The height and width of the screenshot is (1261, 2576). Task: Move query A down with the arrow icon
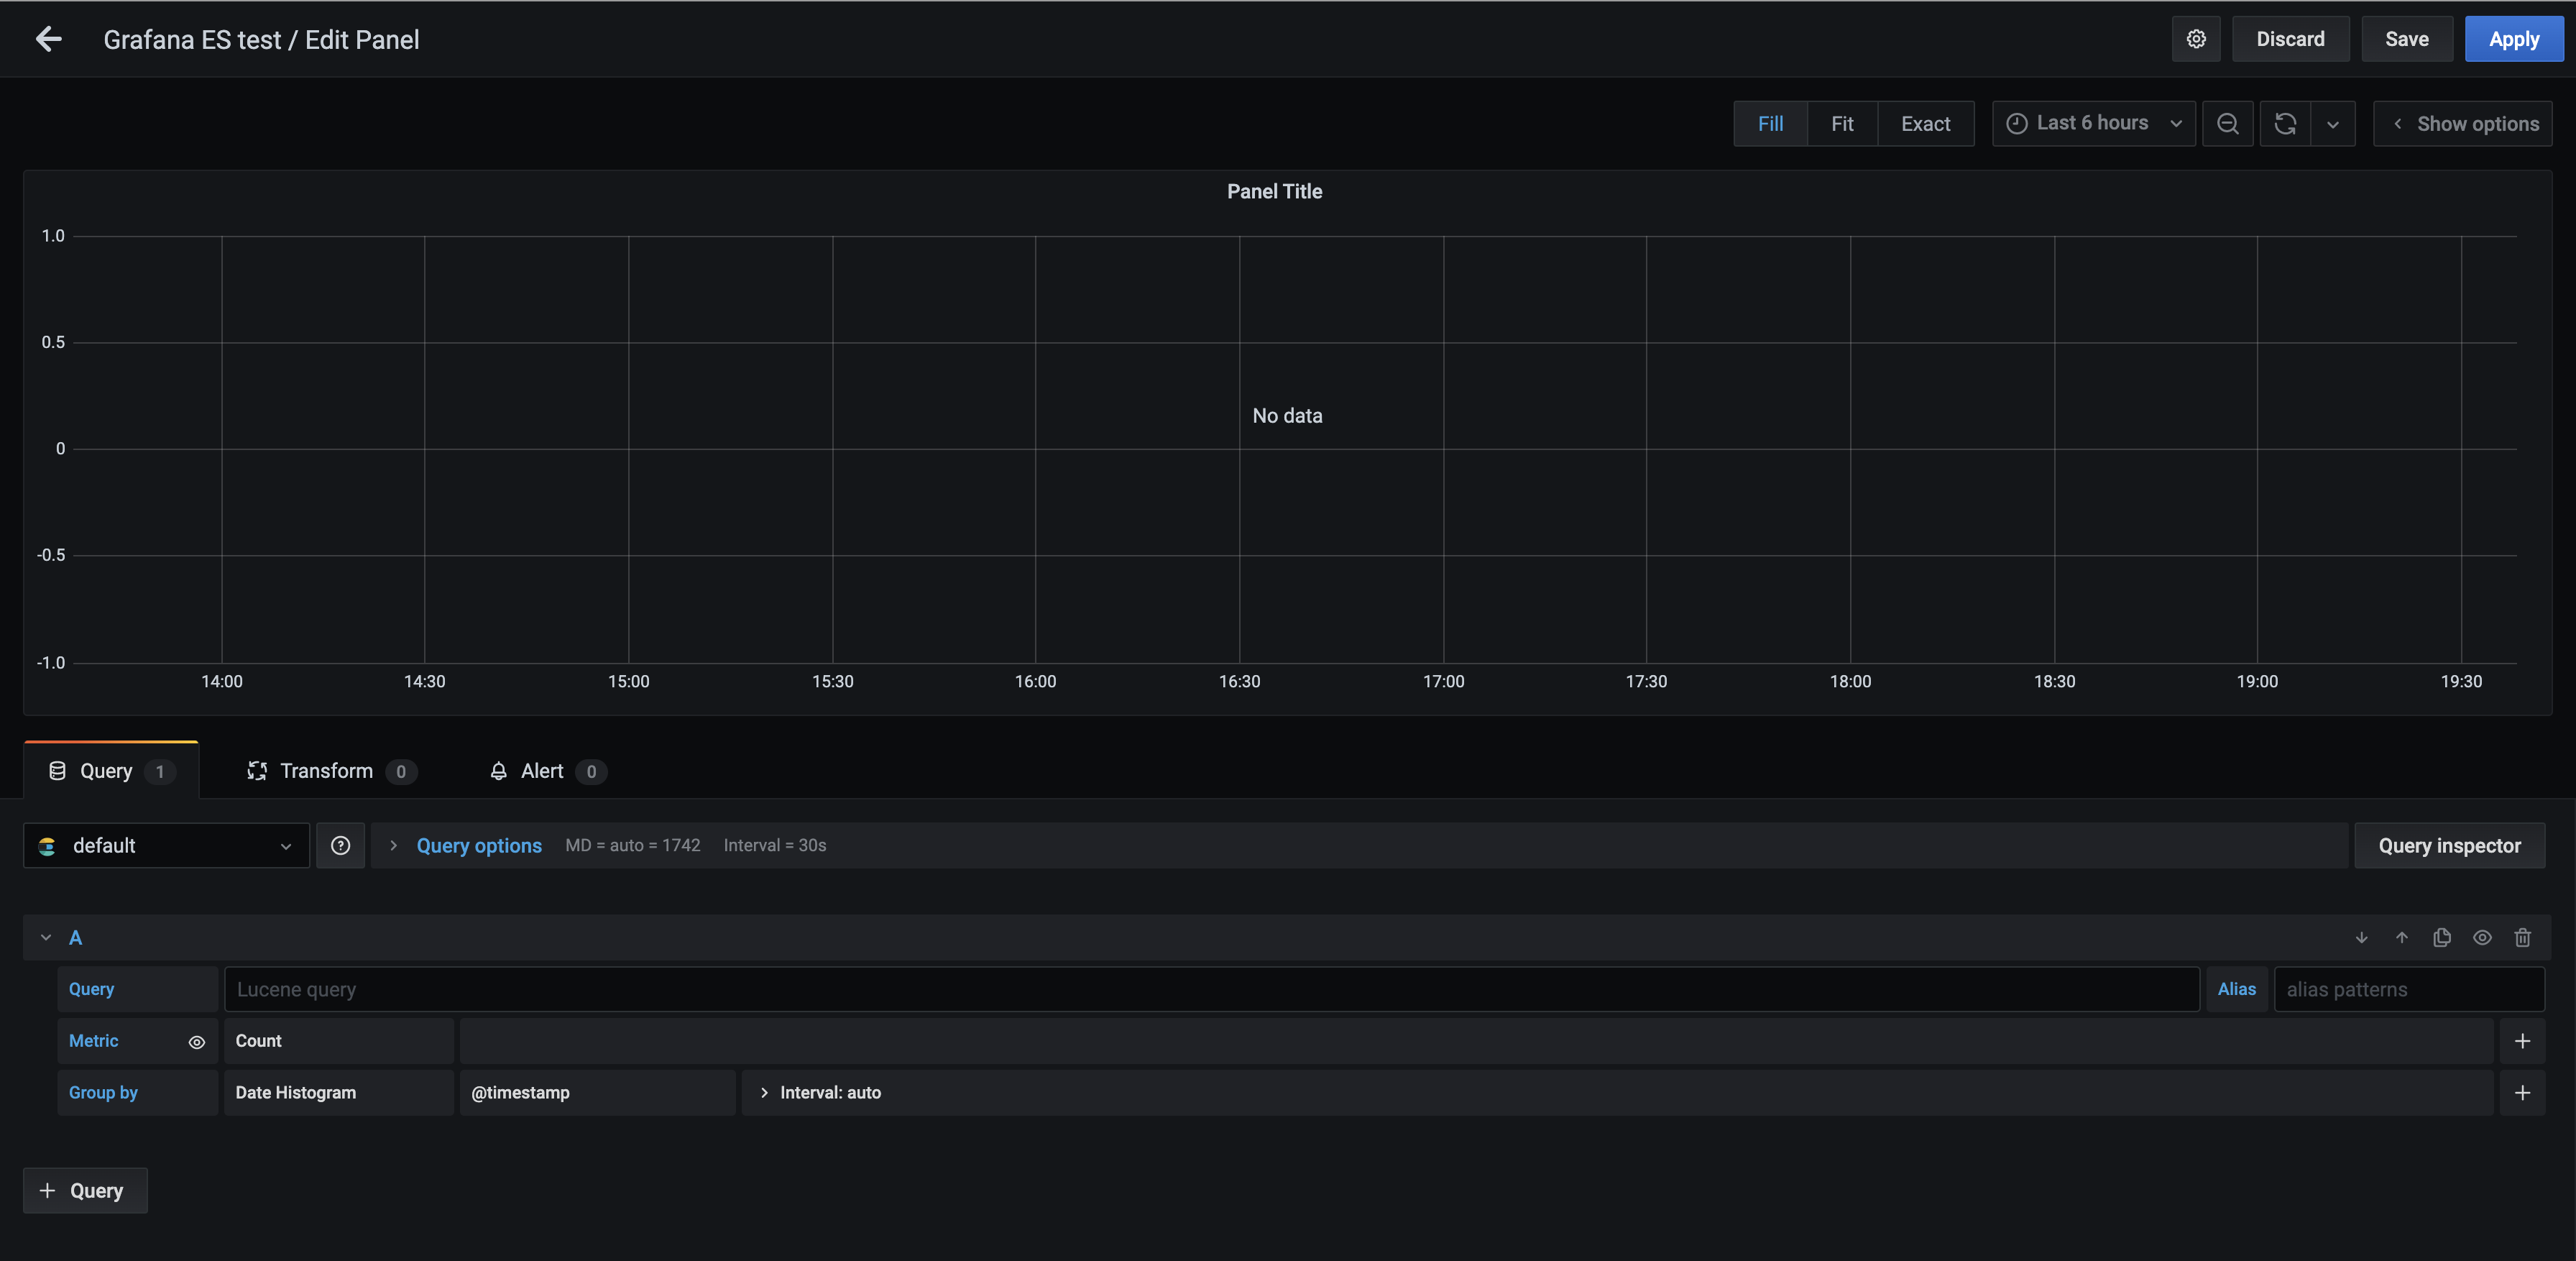2362,938
